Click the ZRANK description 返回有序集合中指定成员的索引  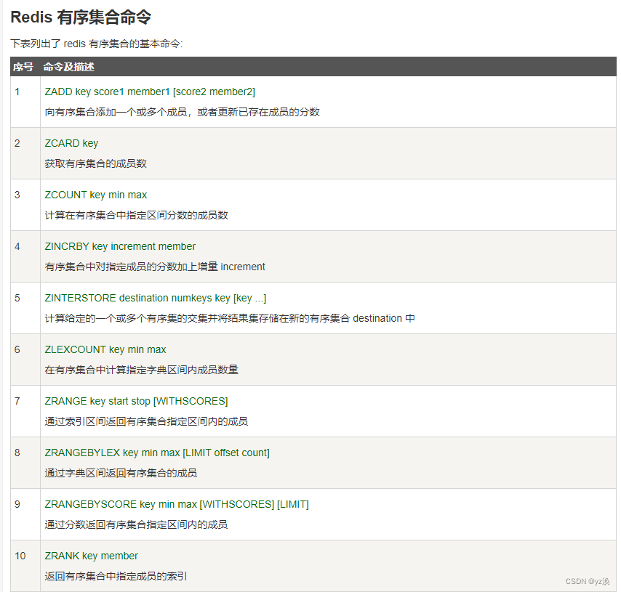point(111,576)
